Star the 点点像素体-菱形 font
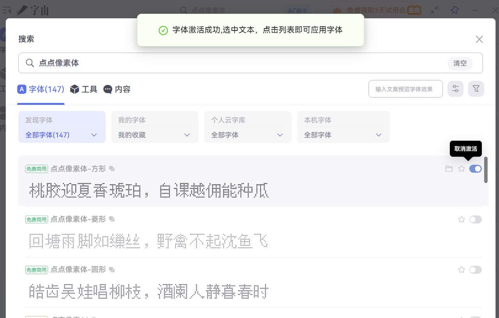The height and width of the screenshot is (318, 499). coord(462,219)
